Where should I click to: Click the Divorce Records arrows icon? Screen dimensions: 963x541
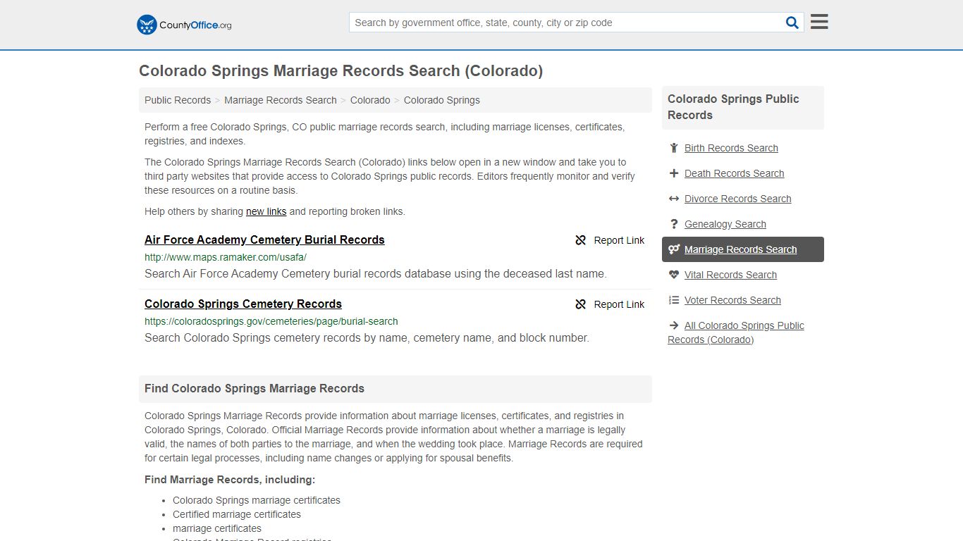pos(674,199)
